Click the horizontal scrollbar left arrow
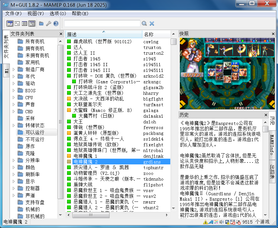 (x=69, y=215)
